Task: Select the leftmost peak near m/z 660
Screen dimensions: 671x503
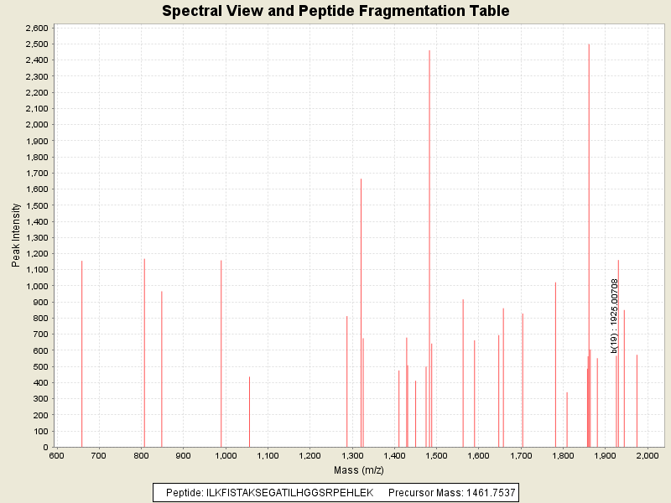Action: [x=81, y=352]
